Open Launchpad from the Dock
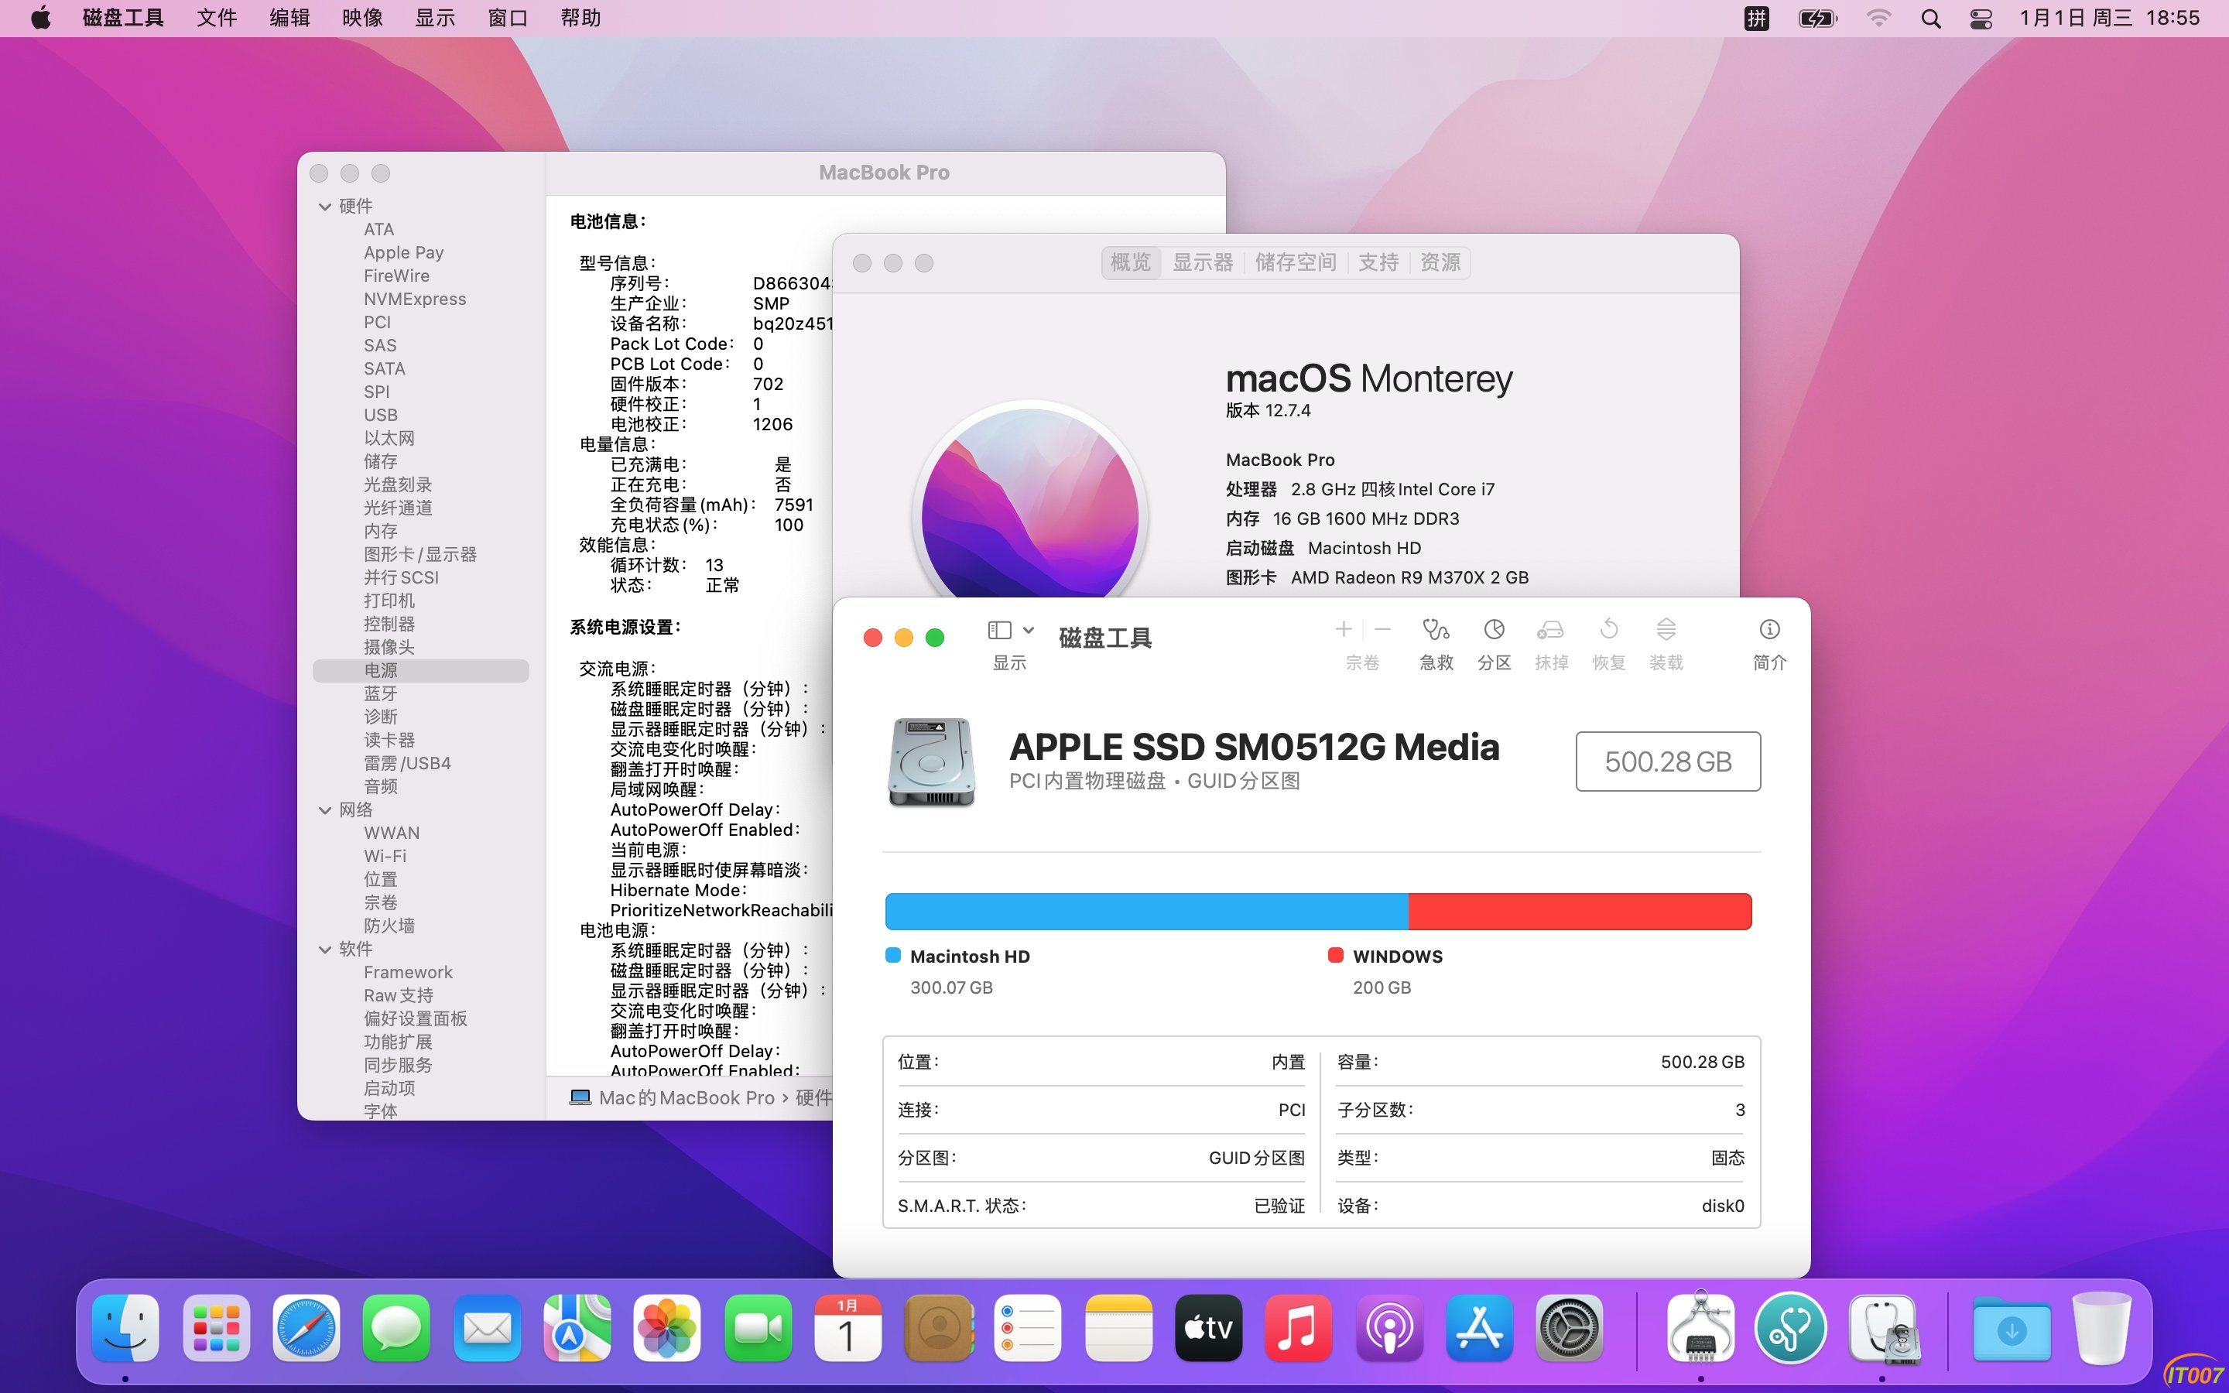The image size is (2229, 1393). pos(217,1327)
